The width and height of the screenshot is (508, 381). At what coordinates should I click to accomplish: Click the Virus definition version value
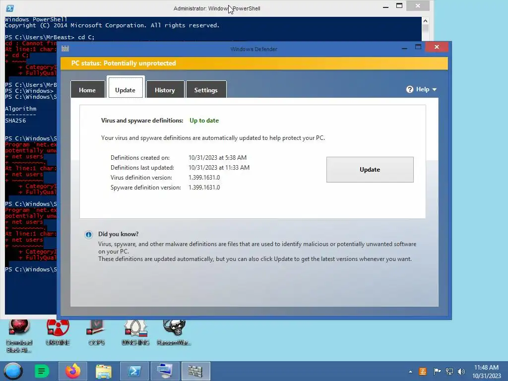(x=204, y=178)
